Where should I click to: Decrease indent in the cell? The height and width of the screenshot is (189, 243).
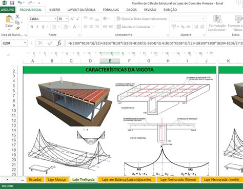coord(105,27)
